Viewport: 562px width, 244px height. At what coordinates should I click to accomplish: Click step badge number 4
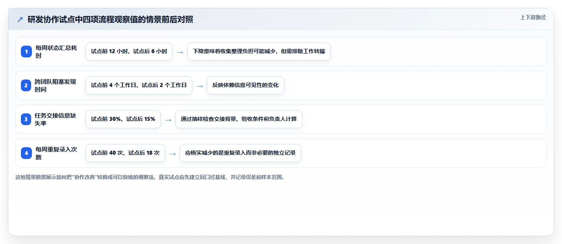click(x=26, y=153)
